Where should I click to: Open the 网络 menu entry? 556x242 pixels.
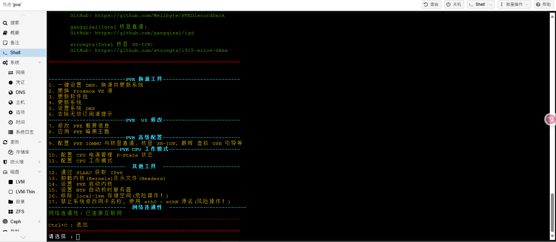[23, 73]
